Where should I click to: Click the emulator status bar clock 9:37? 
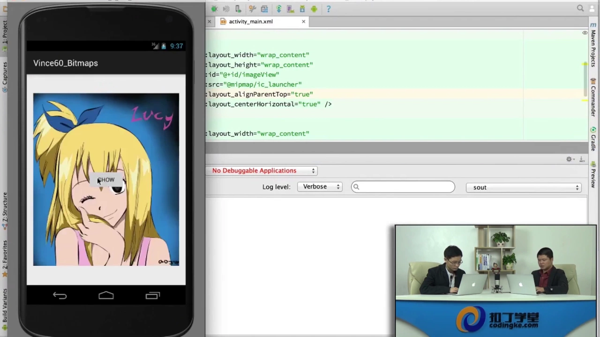click(177, 46)
